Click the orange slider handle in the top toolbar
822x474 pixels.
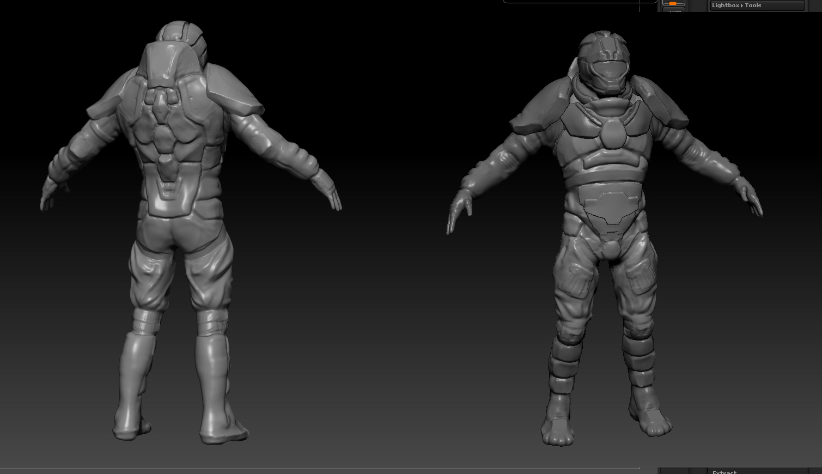coord(673,3)
